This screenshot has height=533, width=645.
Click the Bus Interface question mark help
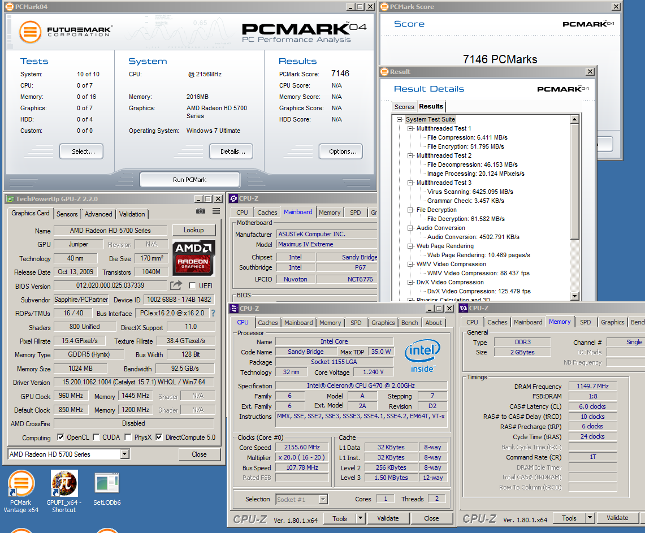tap(213, 313)
